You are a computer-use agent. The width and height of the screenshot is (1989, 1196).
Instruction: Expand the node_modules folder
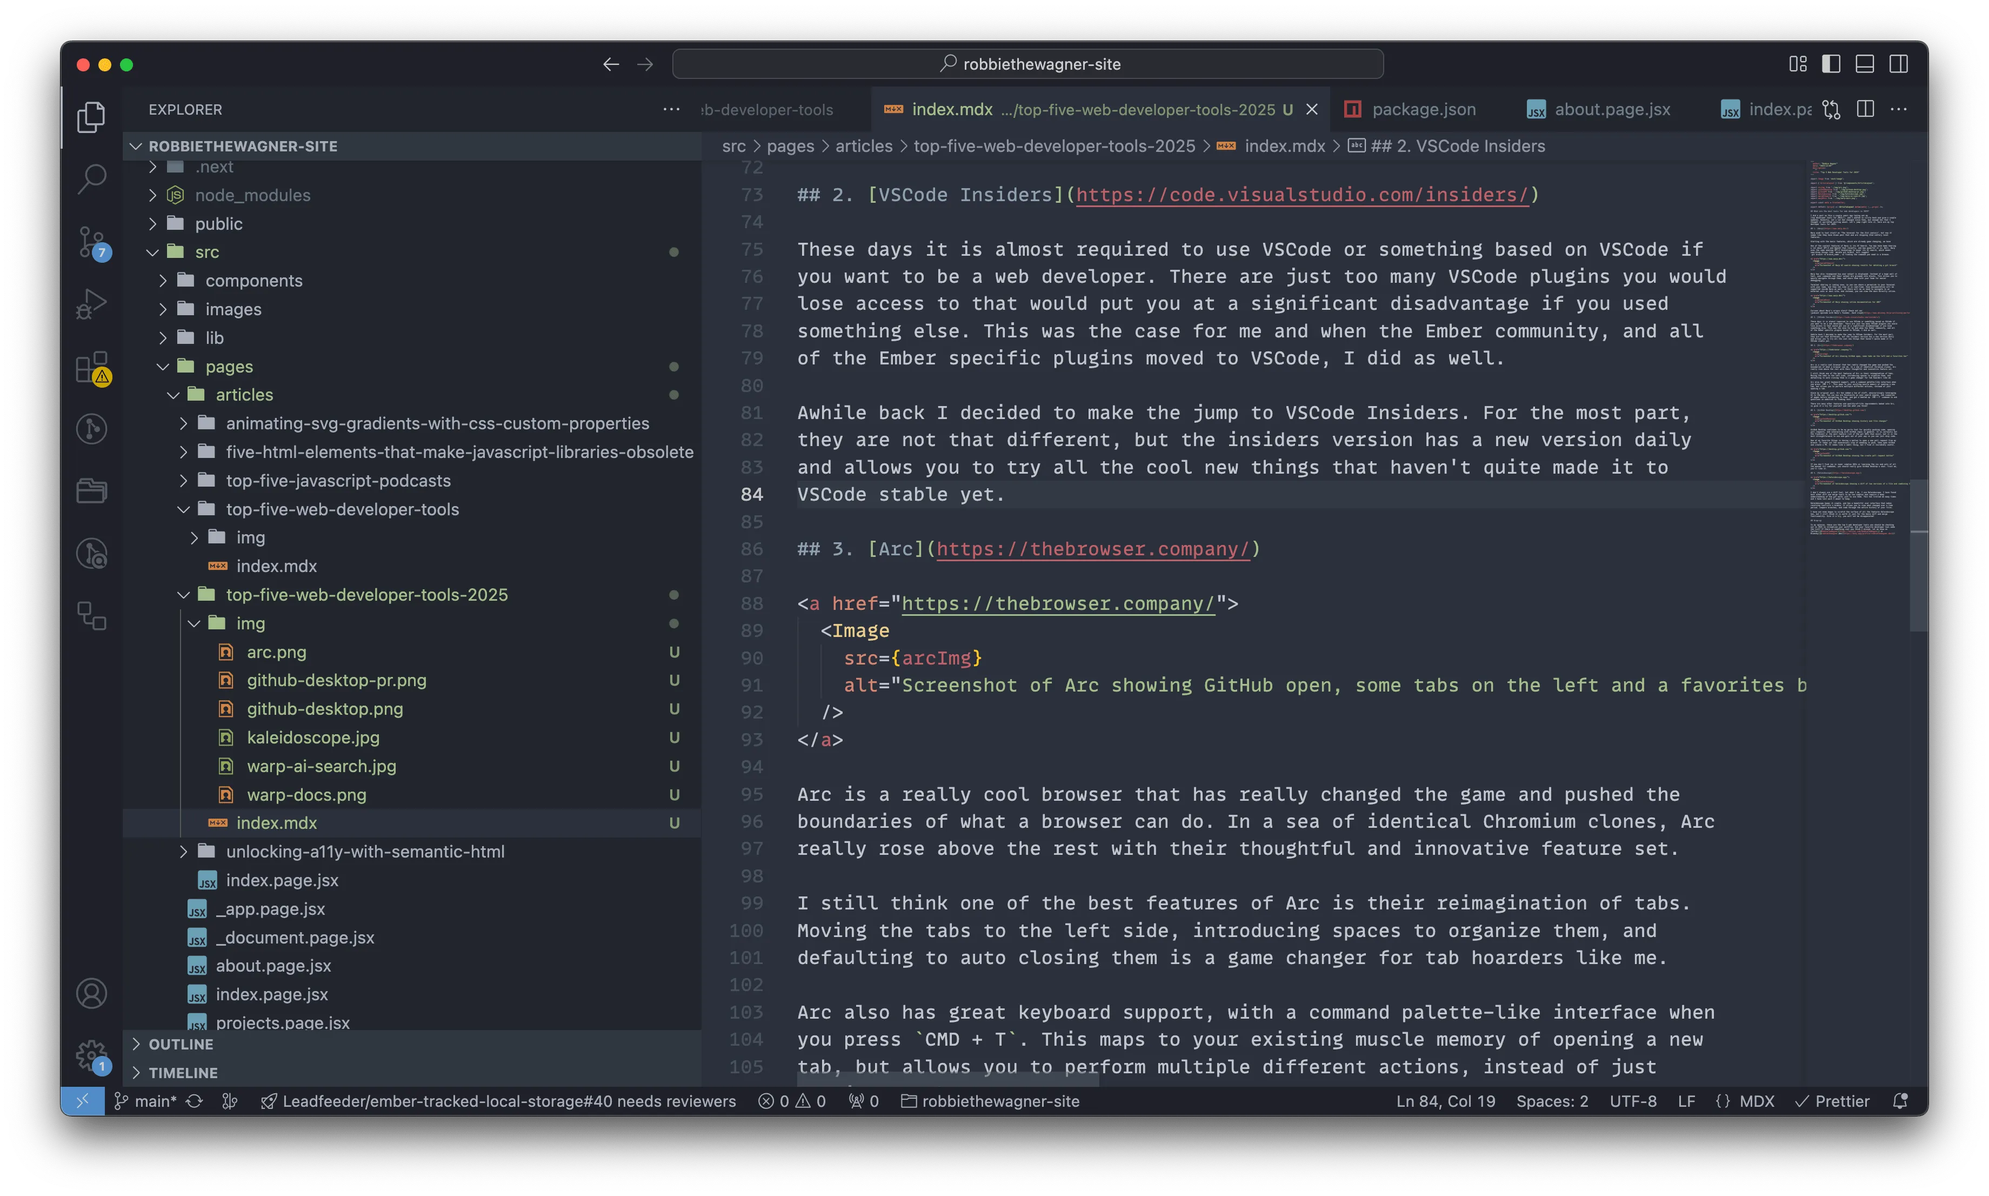pyautogui.click(x=412, y=195)
